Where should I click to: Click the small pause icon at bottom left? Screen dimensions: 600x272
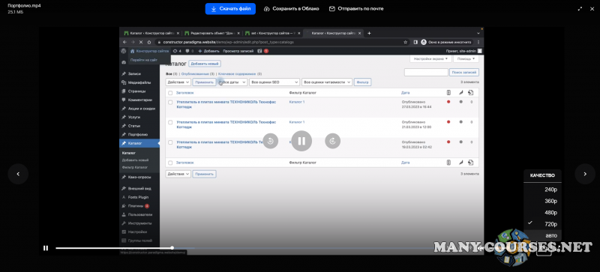click(46, 248)
